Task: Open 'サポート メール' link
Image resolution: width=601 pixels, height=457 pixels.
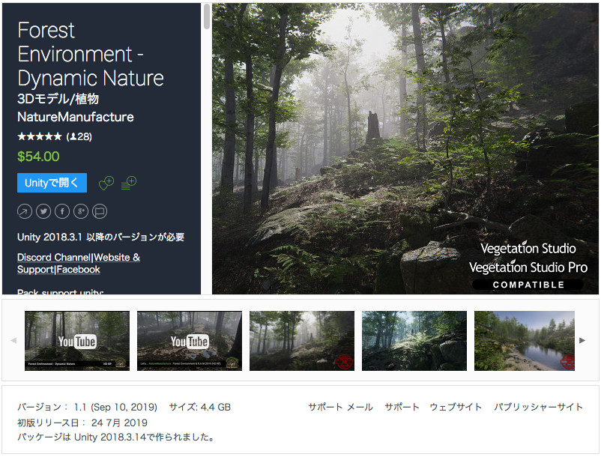Action: point(341,407)
